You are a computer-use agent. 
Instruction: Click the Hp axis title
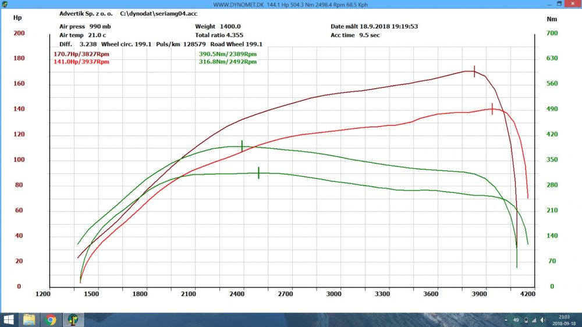pos(17,17)
